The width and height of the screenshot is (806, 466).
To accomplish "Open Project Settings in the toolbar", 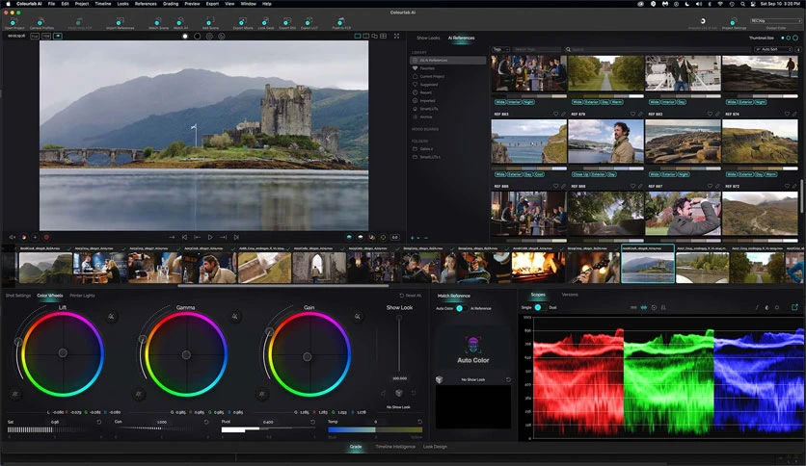I will click(734, 22).
